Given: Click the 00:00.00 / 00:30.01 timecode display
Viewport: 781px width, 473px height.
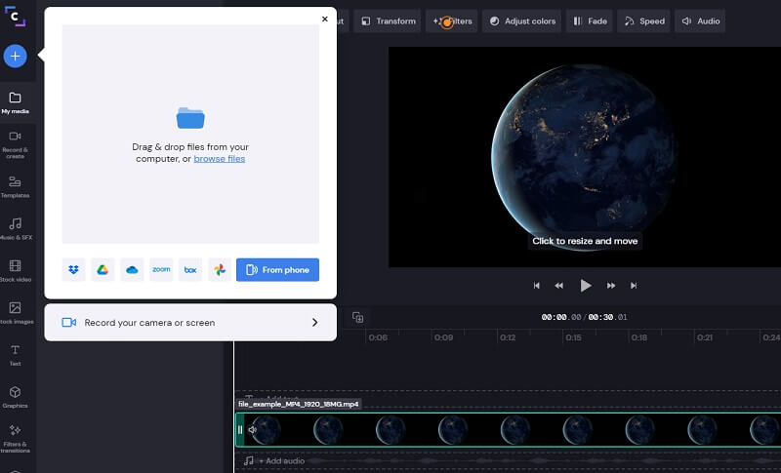Looking at the screenshot, I should [584, 317].
